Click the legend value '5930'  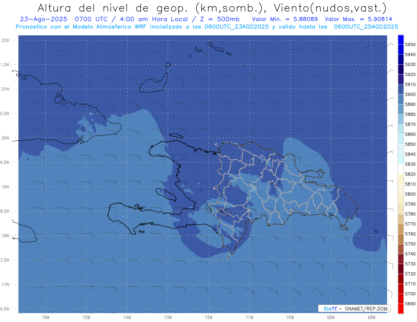click(x=410, y=65)
